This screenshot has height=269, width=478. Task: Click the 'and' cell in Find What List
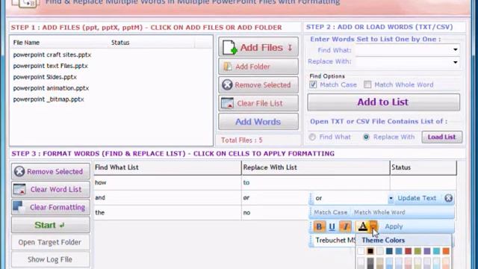coord(167,197)
